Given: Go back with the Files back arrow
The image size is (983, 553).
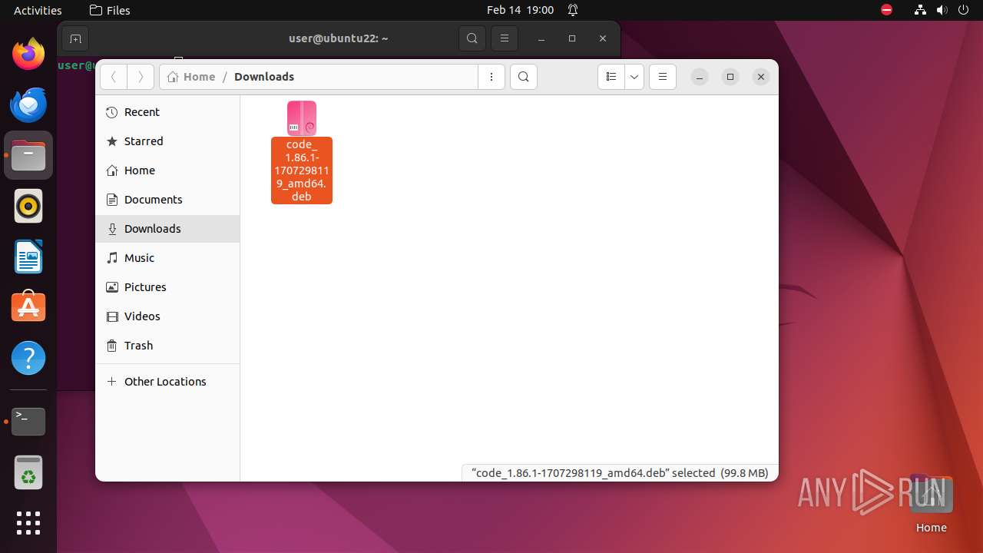Looking at the screenshot, I should tap(114, 77).
